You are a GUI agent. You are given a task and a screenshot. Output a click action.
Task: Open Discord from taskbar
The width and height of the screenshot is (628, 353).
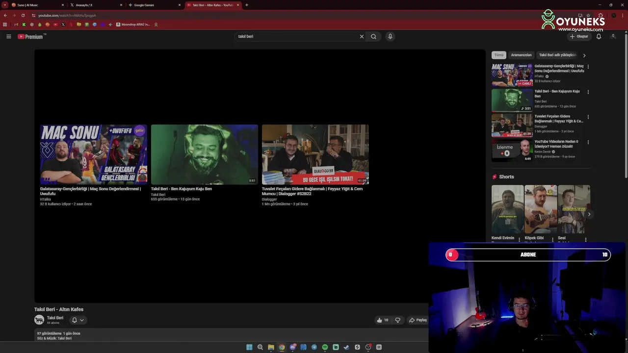[x=293, y=347]
